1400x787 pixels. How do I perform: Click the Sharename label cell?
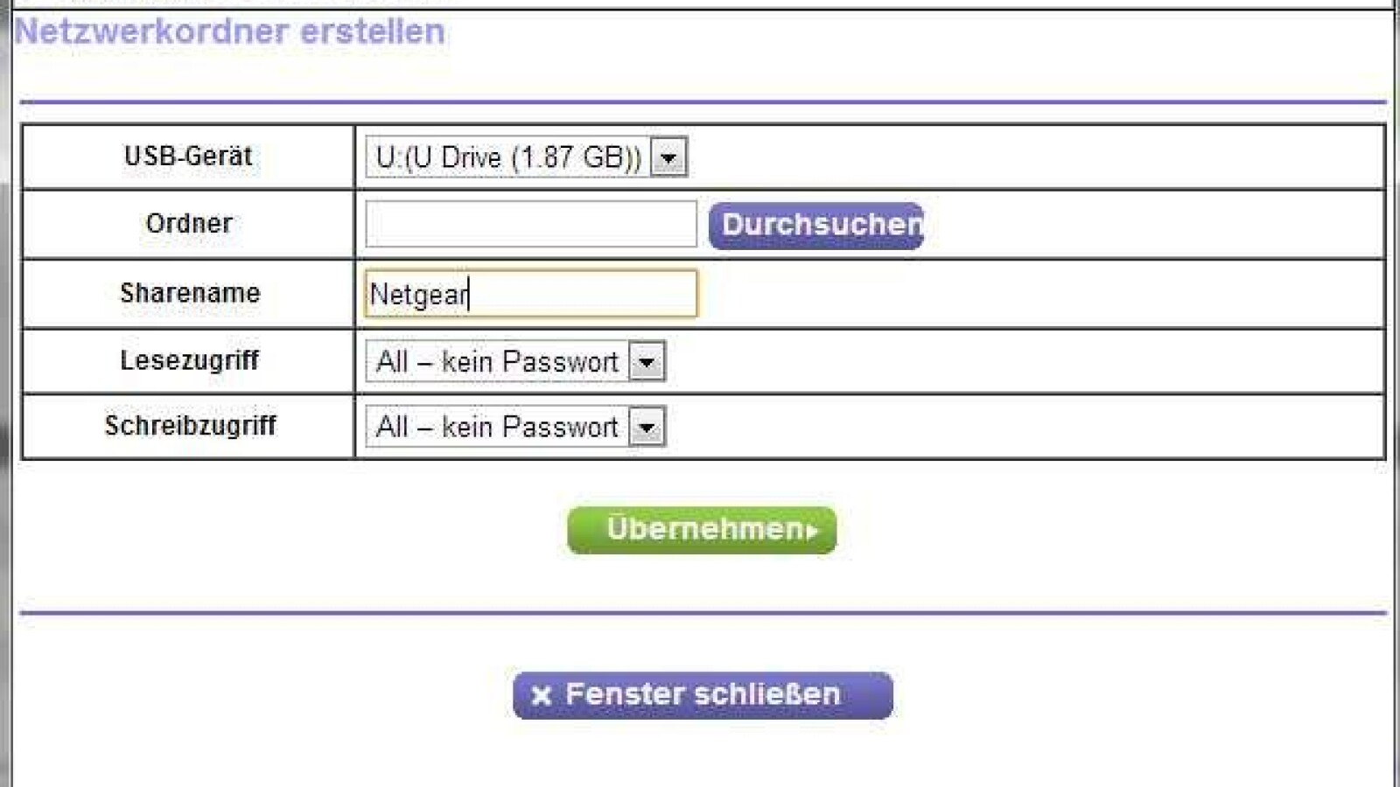point(189,293)
